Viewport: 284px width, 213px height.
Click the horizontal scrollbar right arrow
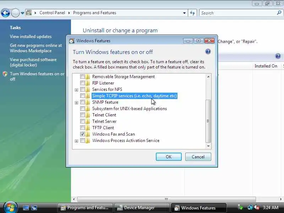[281, 199]
